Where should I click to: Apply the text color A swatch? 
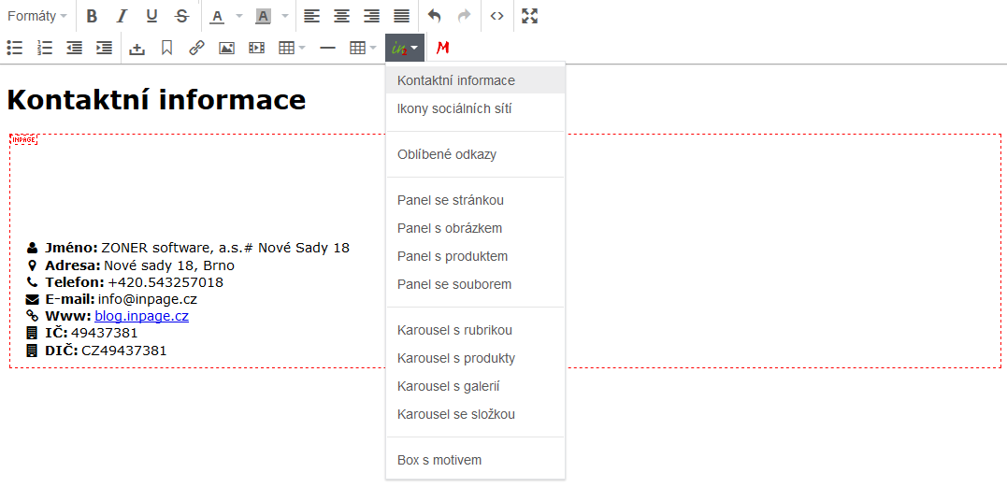(x=217, y=16)
